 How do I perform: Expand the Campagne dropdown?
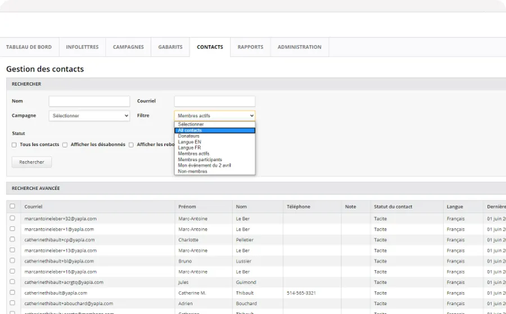89,116
